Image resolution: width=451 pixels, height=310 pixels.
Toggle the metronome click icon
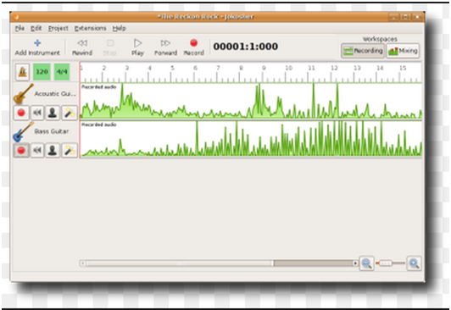[x=22, y=72]
